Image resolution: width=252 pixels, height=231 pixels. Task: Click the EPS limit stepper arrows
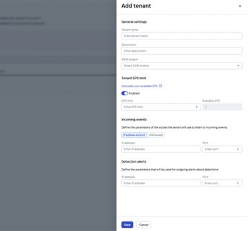coord(197,107)
